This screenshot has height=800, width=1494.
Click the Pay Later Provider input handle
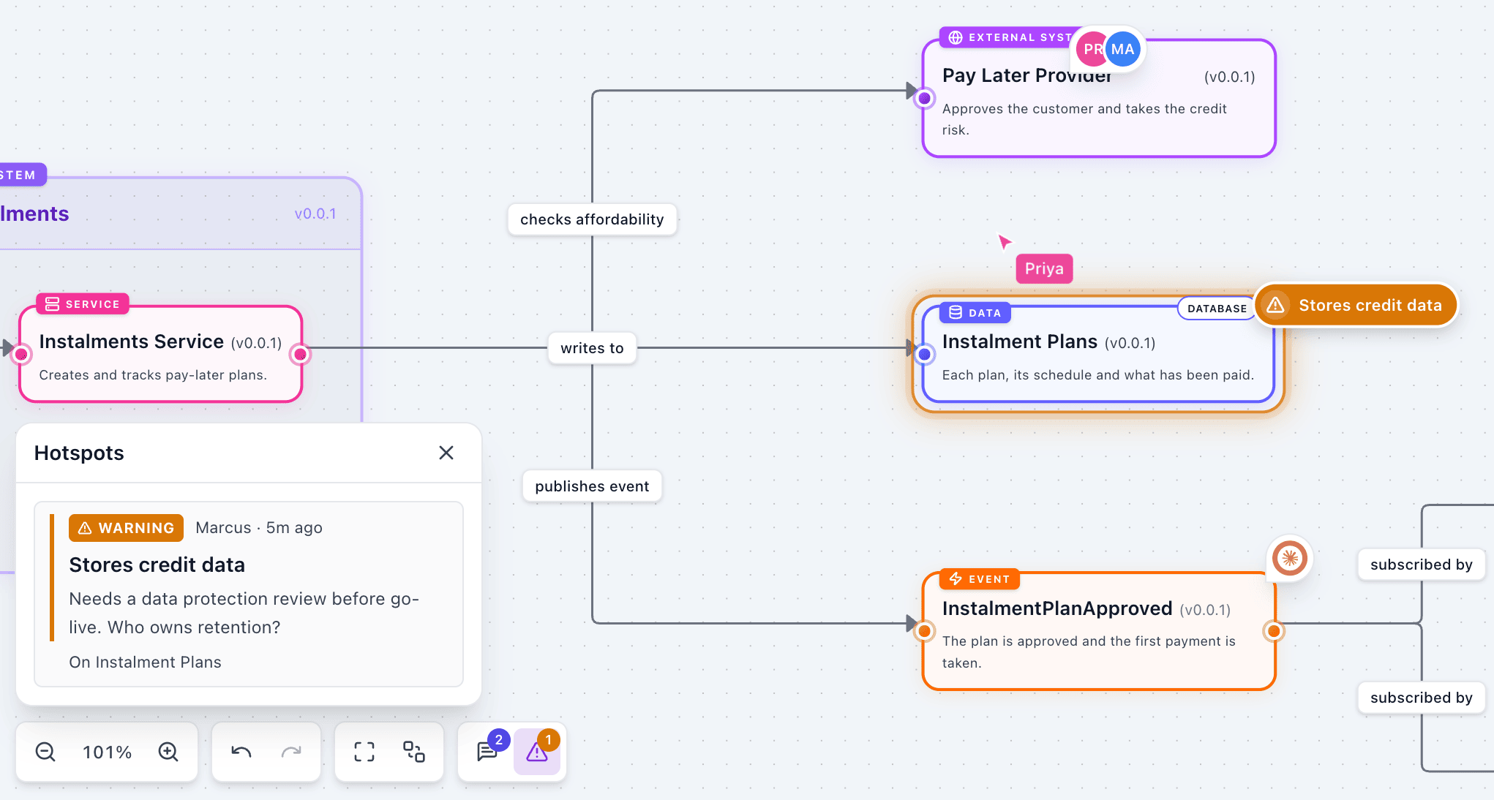pos(925,98)
